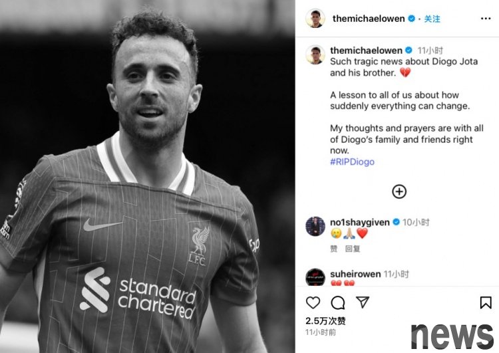The image size is (499, 353).
Task: Click the 11小时 caption timestamp
Action: (430, 51)
